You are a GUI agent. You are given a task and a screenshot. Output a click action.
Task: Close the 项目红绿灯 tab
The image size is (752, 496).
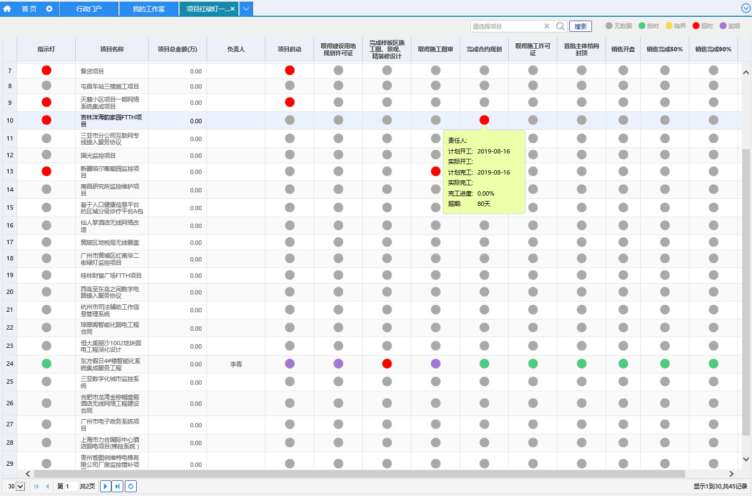point(232,9)
